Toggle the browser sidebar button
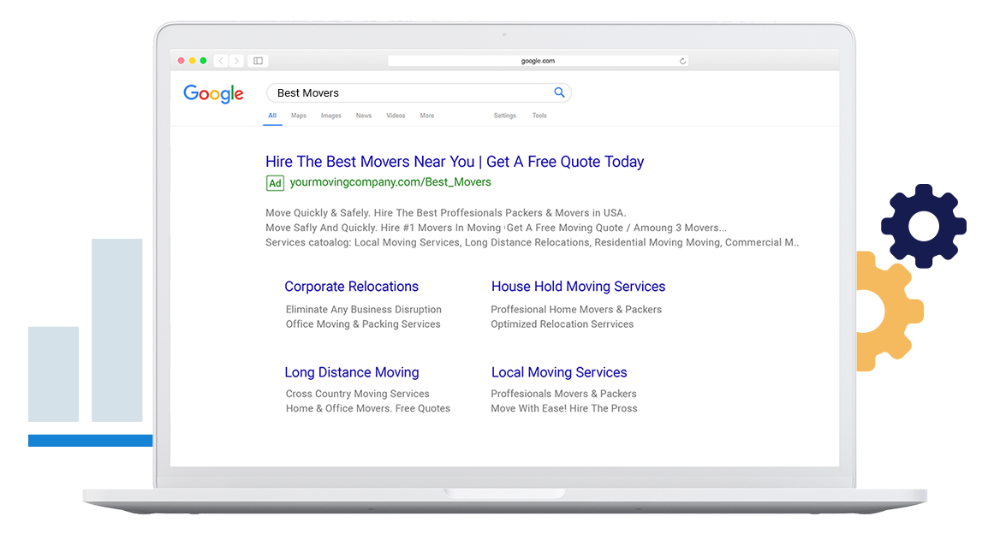The width and height of the screenshot is (982, 546). (x=258, y=61)
